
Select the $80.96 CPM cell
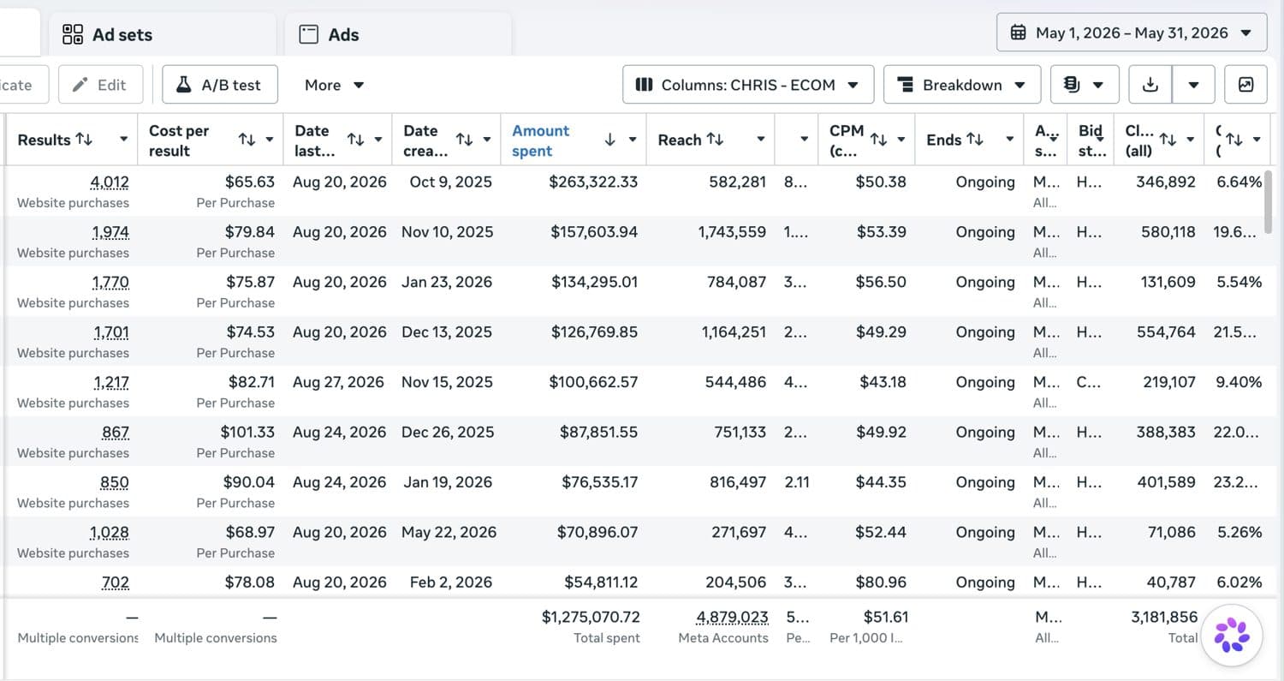point(881,582)
